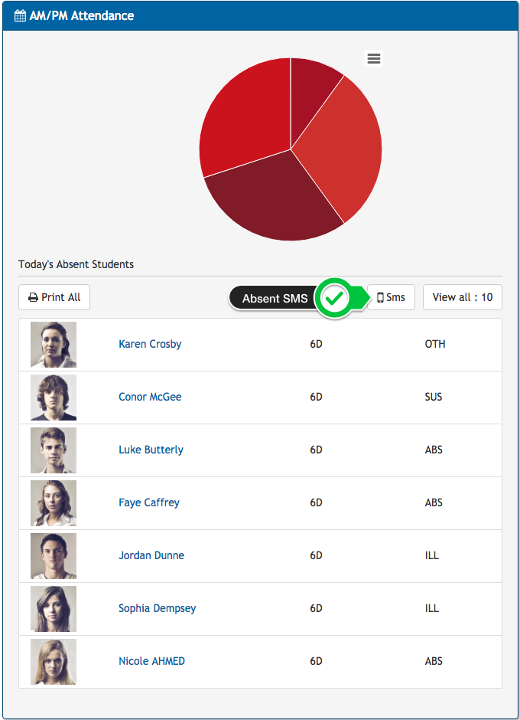520x720 pixels.
Task: Open Faye Caffrey's profile link
Action: pyautogui.click(x=149, y=502)
